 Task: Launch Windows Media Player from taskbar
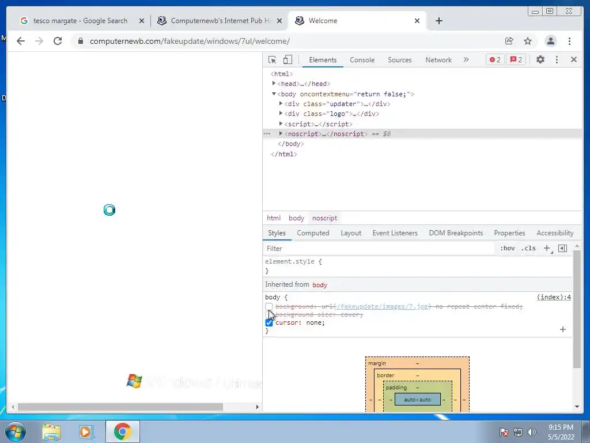click(x=86, y=431)
